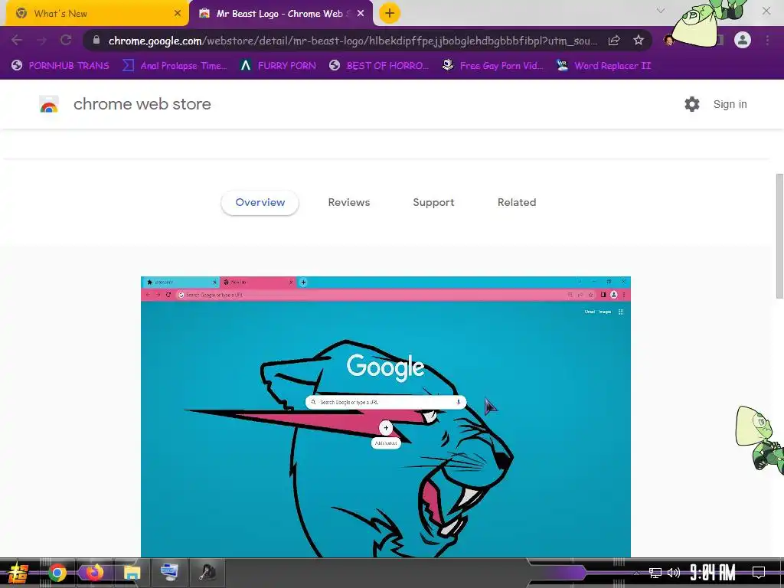
Task: Click the network tray icon
Action: coord(655,573)
